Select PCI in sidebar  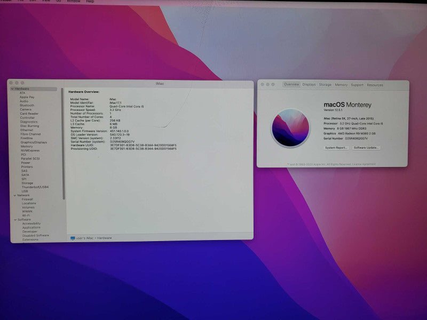[23, 155]
